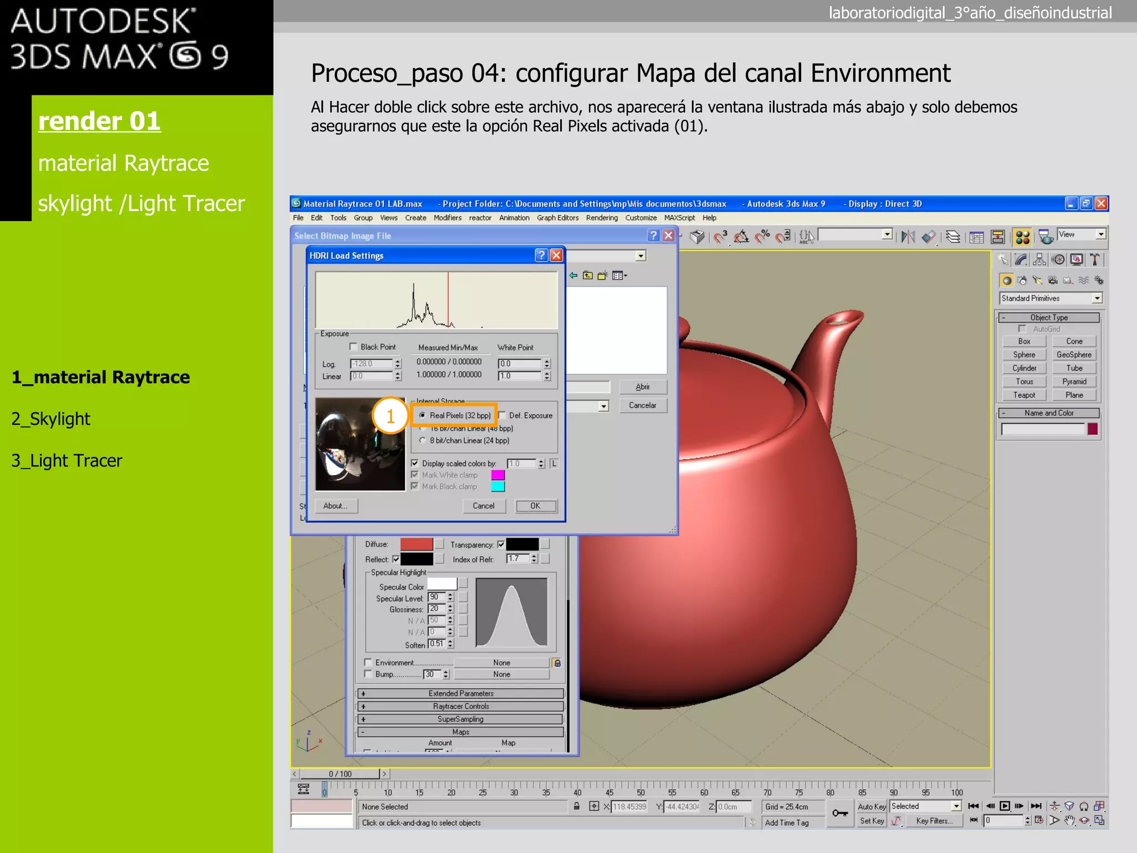The image size is (1137, 853).
Task: Open the Modifiers menu
Action: click(x=447, y=218)
